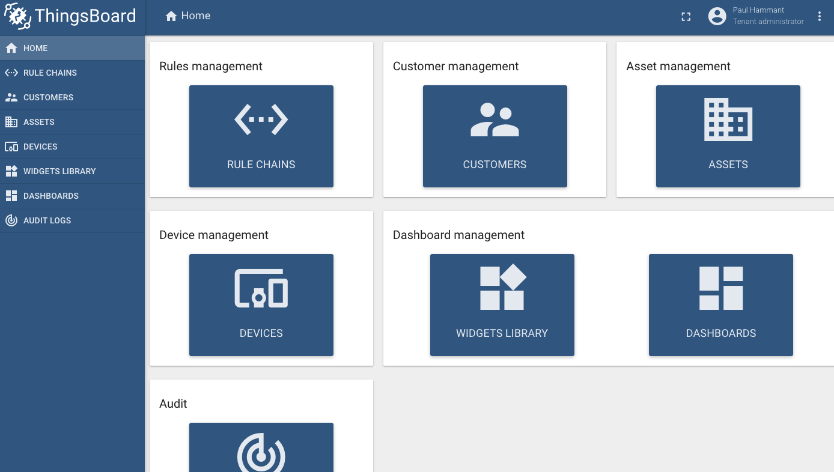Click the Home breadcrumb text
Screen dimensions: 834x472
pyautogui.click(x=196, y=16)
